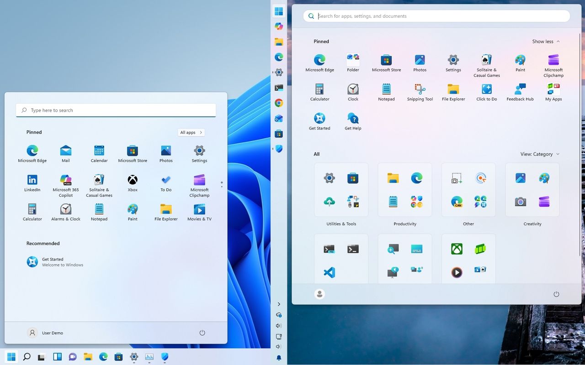Viewport: 585px width, 365px height.
Task: Click the Type here to search box
Action: 116,110
